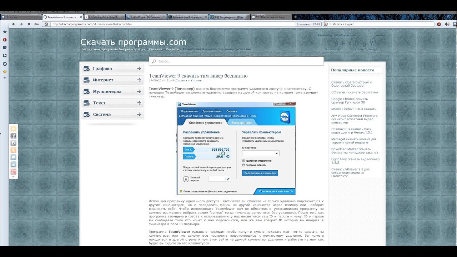Share via Twitter in floating share bar
Image resolution: width=457 pixels, height=257 pixels.
pyautogui.click(x=13, y=157)
